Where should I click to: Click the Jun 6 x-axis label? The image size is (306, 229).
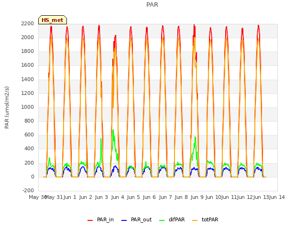click(x=149, y=197)
